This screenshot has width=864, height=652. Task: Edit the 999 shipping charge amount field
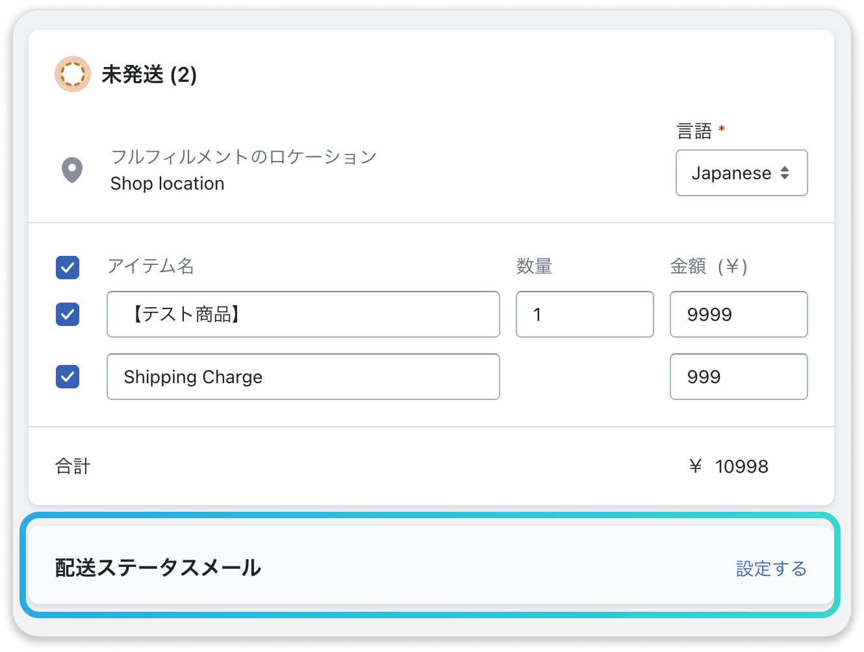coord(738,377)
